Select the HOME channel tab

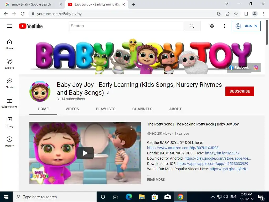pyautogui.click(x=43, y=109)
